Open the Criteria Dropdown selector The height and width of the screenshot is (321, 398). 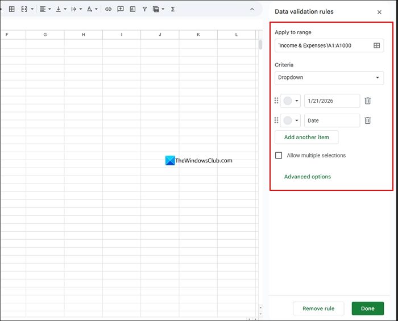tap(329, 78)
